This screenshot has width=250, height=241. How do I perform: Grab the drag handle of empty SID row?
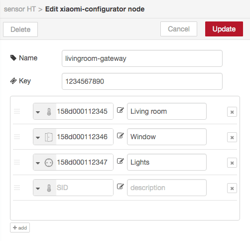click(x=17, y=188)
